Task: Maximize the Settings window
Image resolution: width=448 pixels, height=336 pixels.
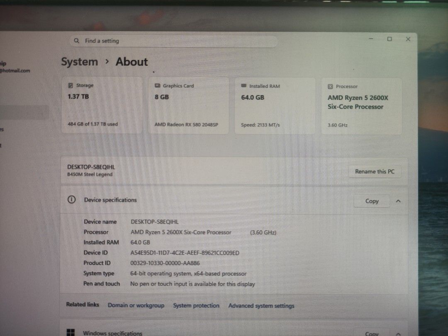Action: (x=390, y=39)
